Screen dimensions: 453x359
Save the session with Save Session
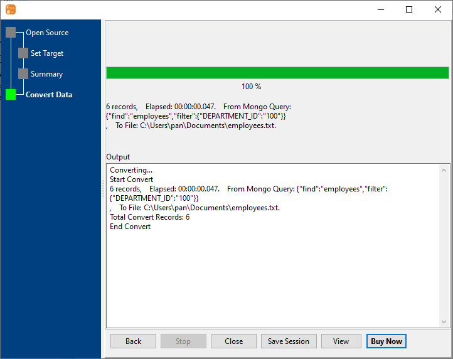click(289, 341)
